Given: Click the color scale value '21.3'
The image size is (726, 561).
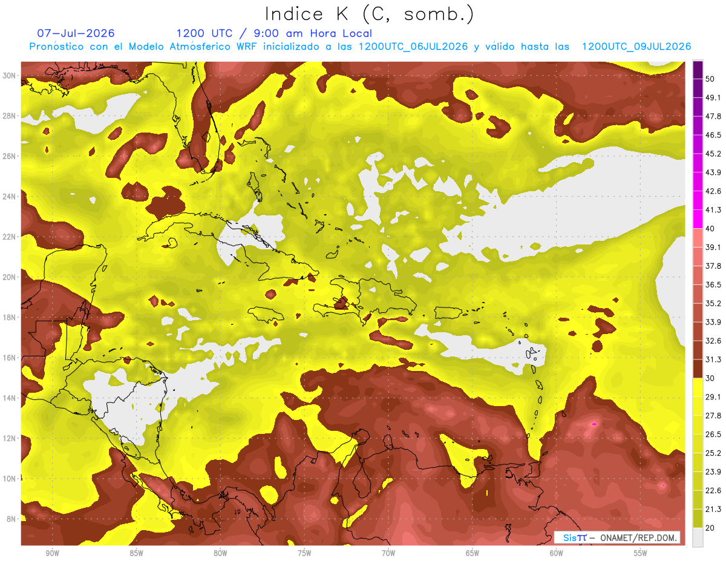Looking at the screenshot, I should (713, 510).
